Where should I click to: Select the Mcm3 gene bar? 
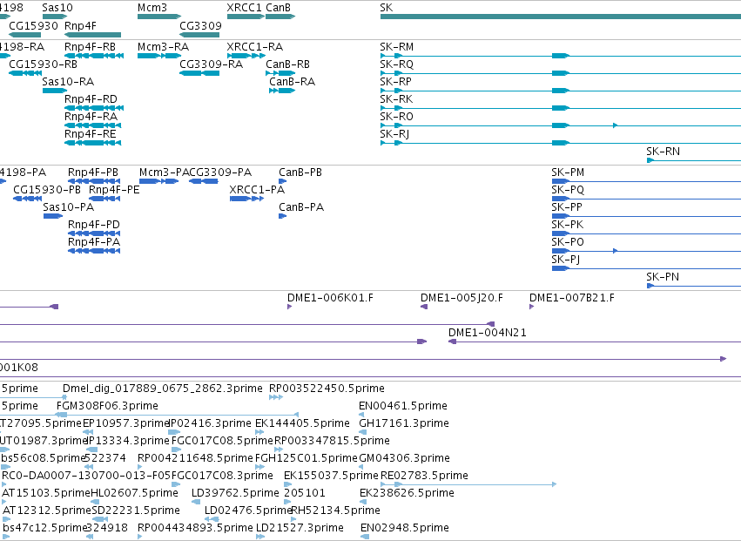click(x=159, y=17)
